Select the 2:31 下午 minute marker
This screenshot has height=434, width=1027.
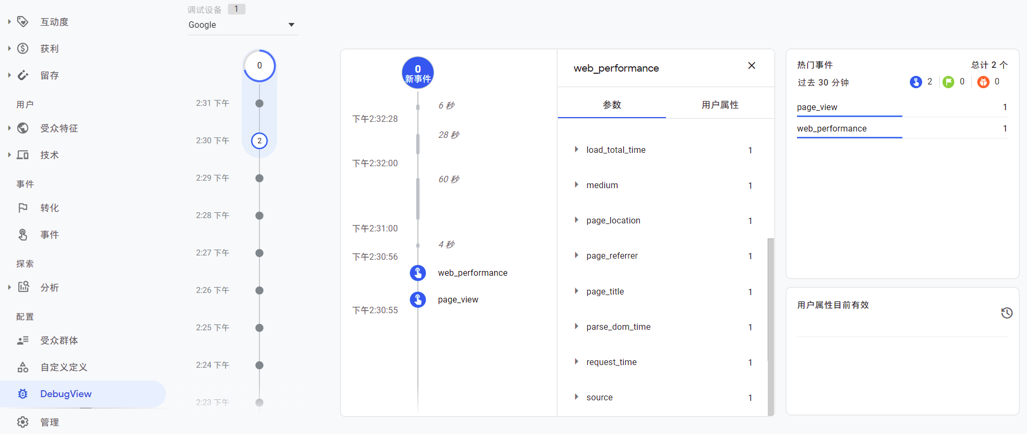(x=259, y=103)
